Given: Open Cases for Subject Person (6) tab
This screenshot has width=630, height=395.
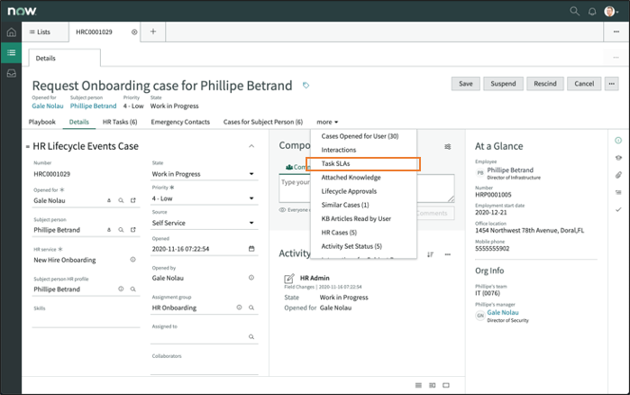Looking at the screenshot, I should click(263, 122).
